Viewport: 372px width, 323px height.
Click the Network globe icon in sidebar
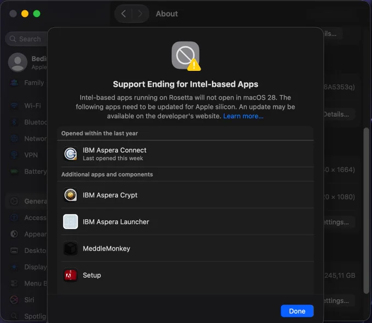[14, 138]
